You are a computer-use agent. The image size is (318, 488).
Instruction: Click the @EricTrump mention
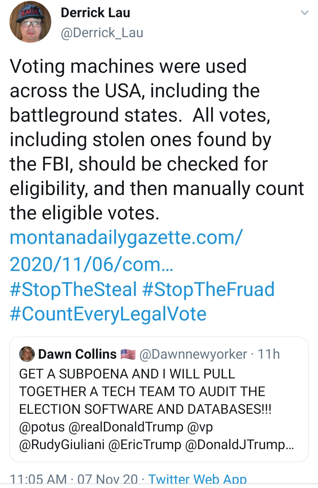(x=145, y=444)
